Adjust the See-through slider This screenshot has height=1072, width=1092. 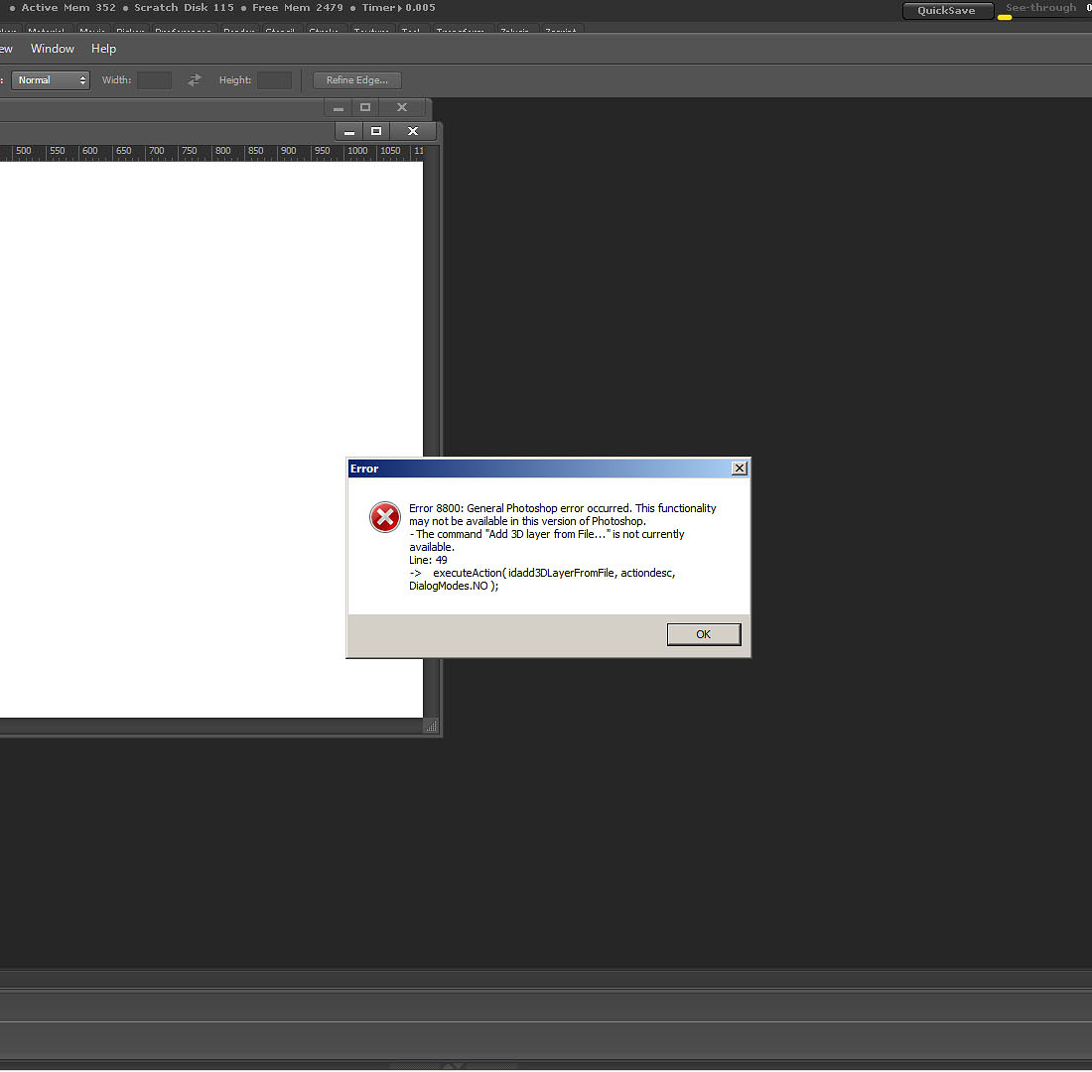click(1040, 8)
